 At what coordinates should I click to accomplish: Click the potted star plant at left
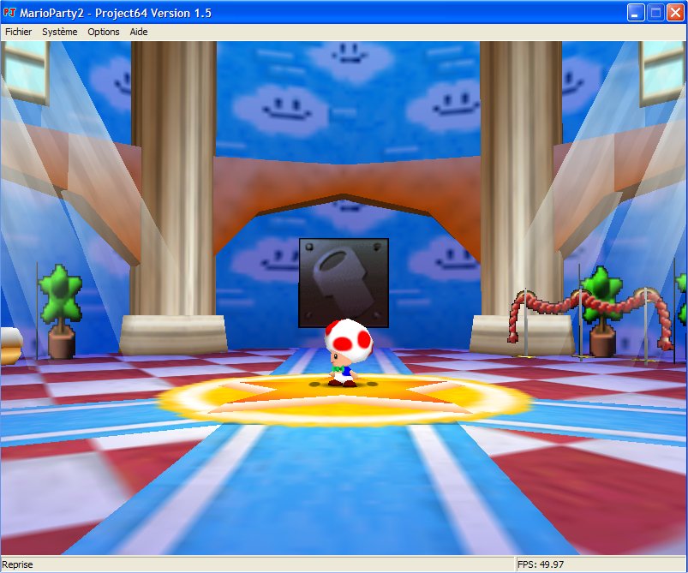pyautogui.click(x=60, y=312)
